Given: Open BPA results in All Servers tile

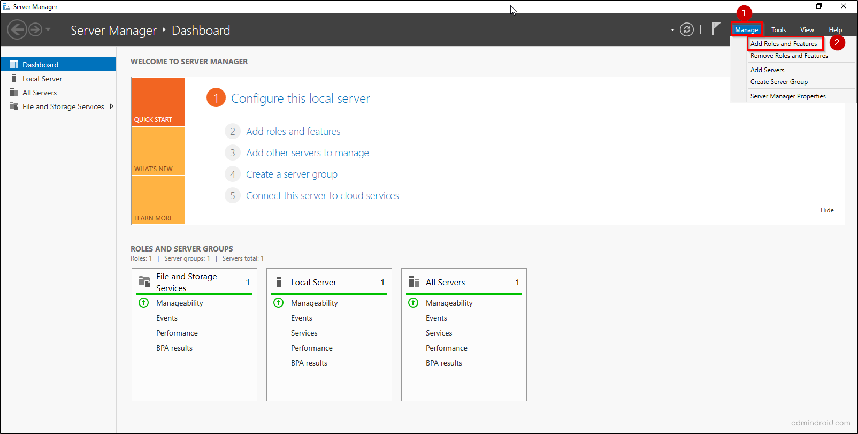Looking at the screenshot, I should pos(444,363).
